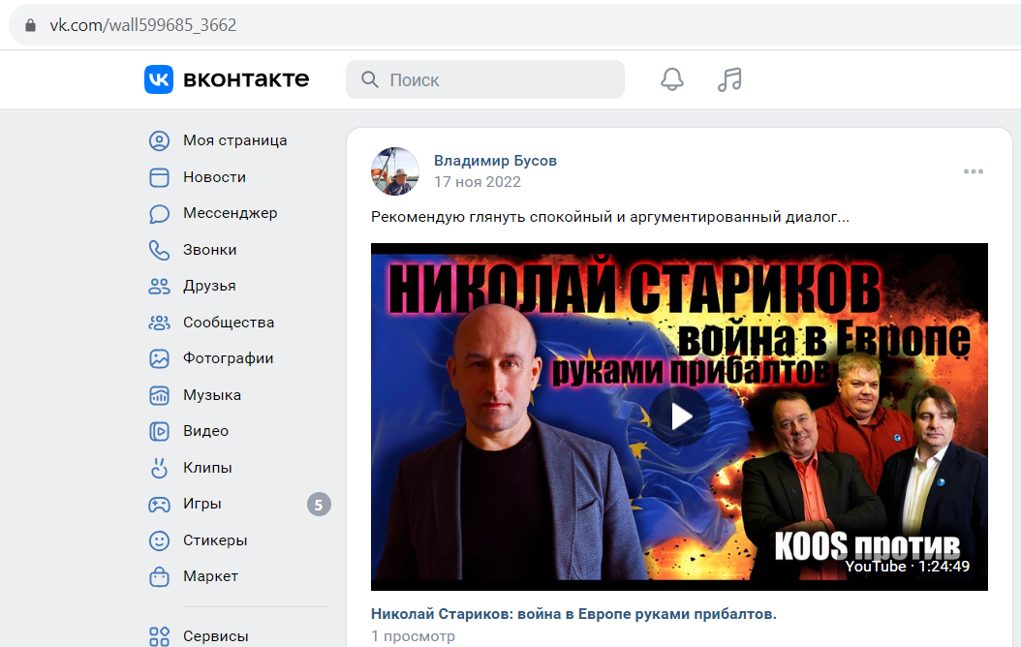Open the notifications bell icon
Viewport: 1021px width, 647px height.
coord(672,79)
